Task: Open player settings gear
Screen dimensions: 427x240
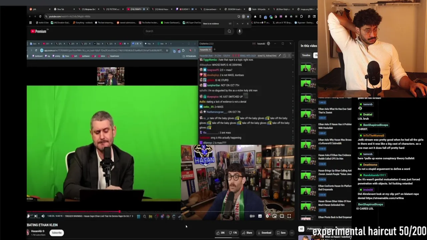Action: [267, 216]
